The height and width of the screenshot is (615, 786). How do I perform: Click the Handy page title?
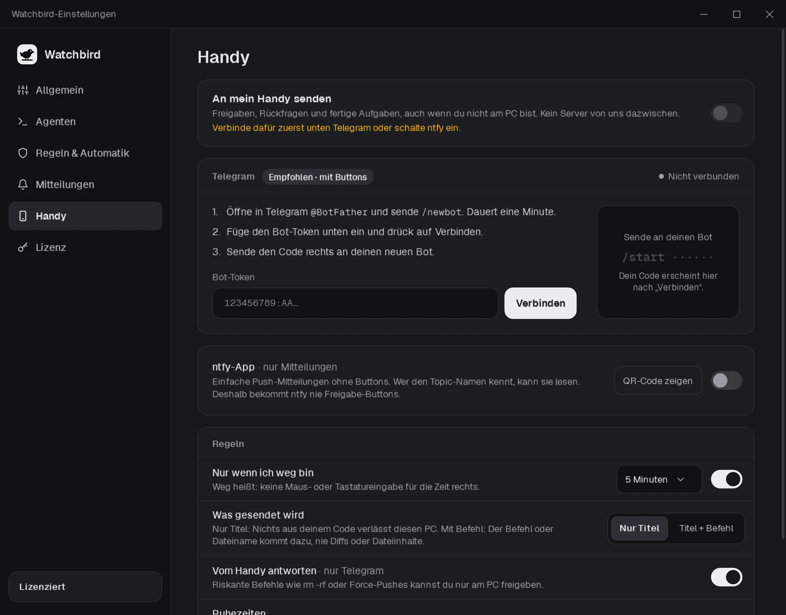click(223, 57)
